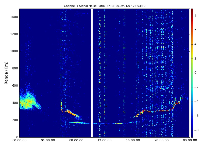Click the colorbar label 0
The image size is (203, 152).
coord(195,73)
